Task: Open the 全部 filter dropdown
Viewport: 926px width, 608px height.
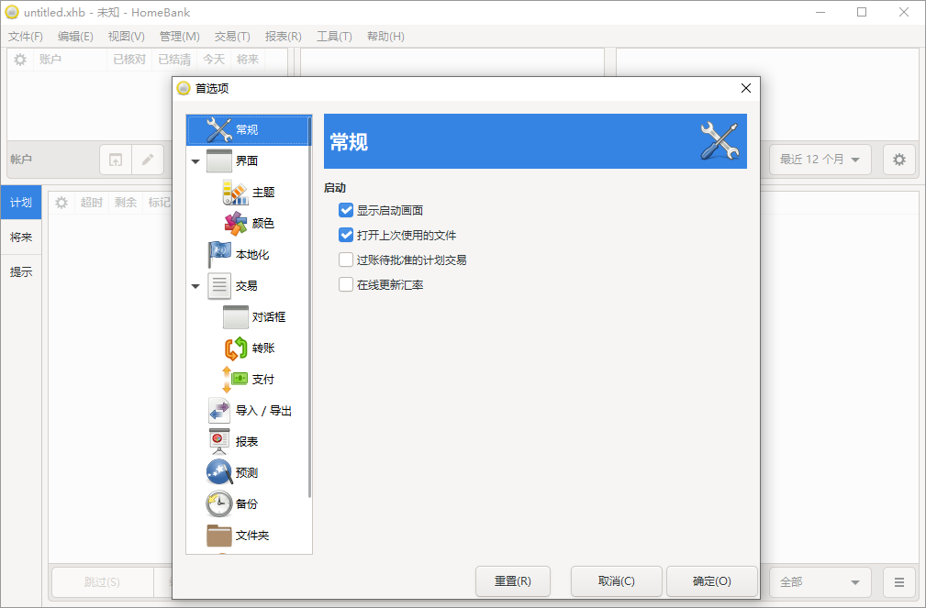Action: point(820,581)
